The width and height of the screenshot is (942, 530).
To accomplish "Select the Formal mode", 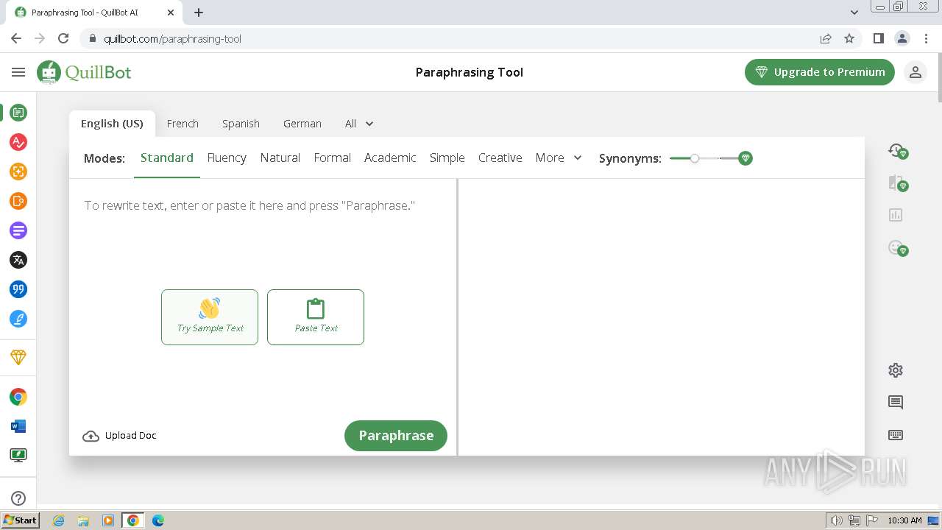I will [x=332, y=158].
